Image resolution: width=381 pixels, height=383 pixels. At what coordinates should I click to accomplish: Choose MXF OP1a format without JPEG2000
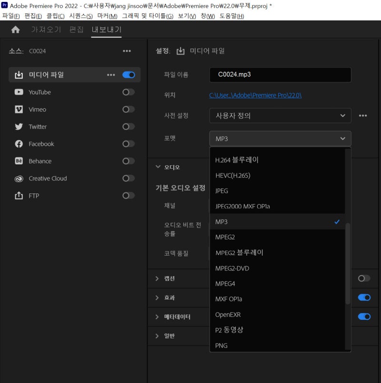pyautogui.click(x=278, y=299)
